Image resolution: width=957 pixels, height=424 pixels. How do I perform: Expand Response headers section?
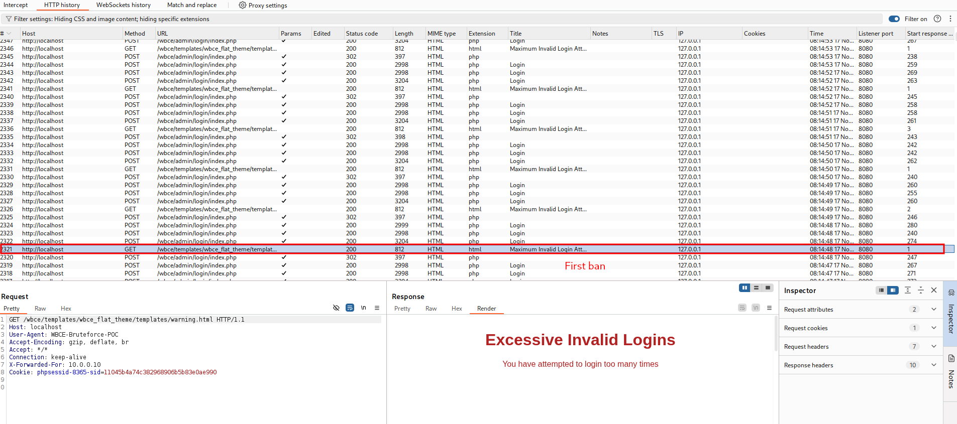tap(934, 365)
